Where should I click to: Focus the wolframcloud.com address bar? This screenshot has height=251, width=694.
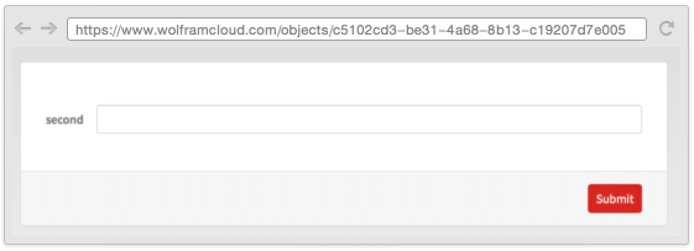tap(357, 29)
